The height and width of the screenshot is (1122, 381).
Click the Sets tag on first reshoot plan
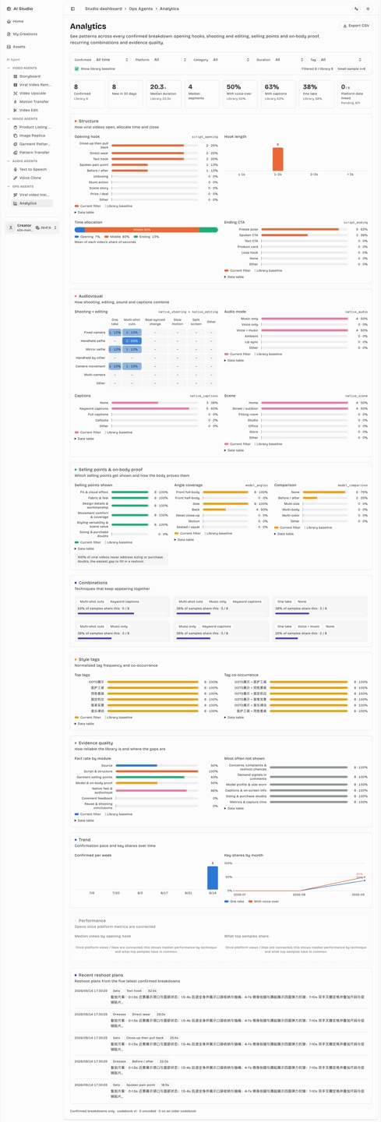(x=116, y=991)
